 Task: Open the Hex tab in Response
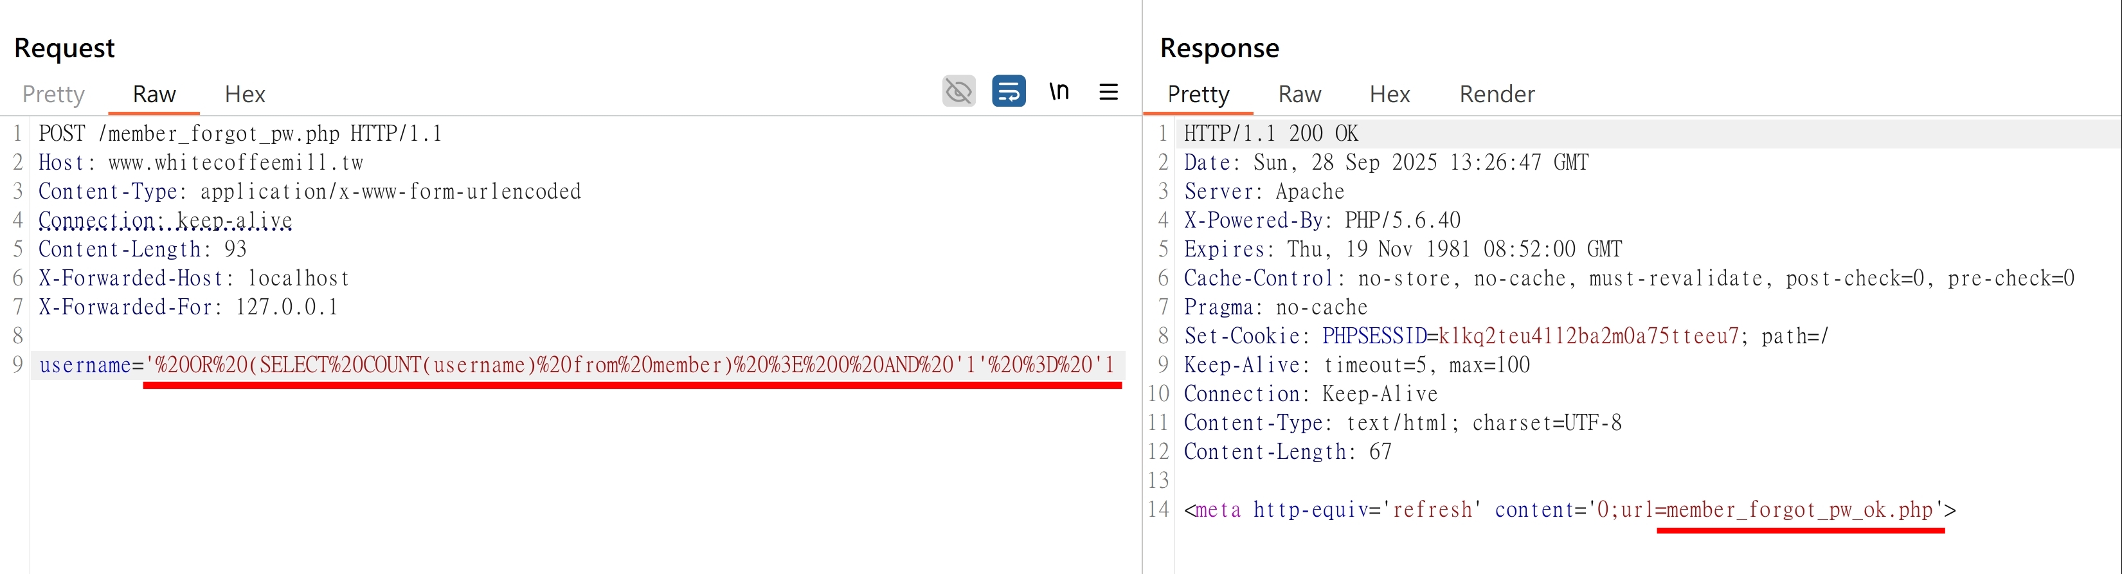point(1390,94)
